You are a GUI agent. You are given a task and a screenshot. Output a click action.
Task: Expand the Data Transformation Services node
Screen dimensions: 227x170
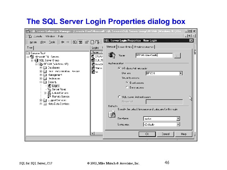pos(41,71)
